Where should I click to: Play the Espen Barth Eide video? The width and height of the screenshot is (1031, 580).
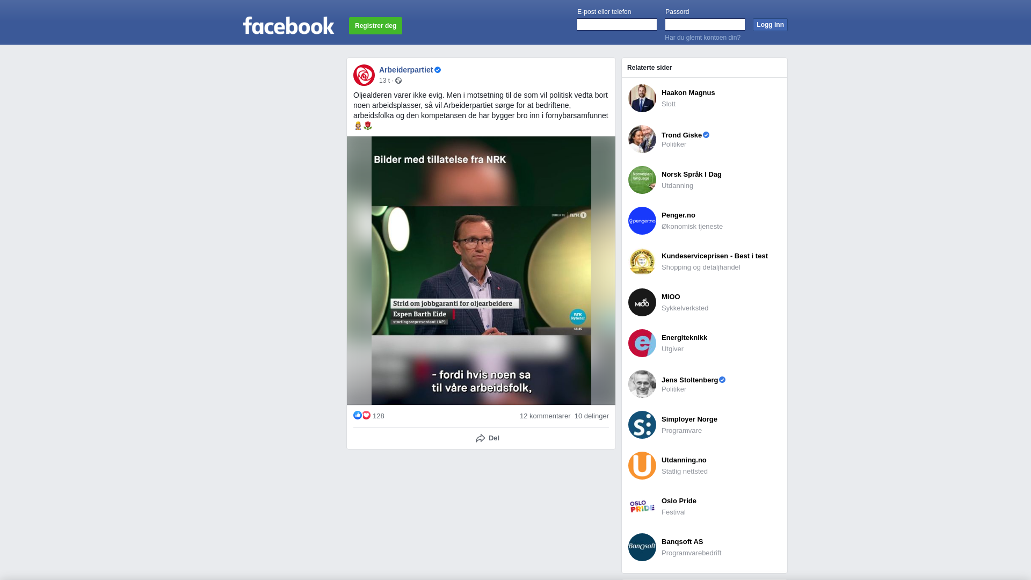click(x=481, y=271)
